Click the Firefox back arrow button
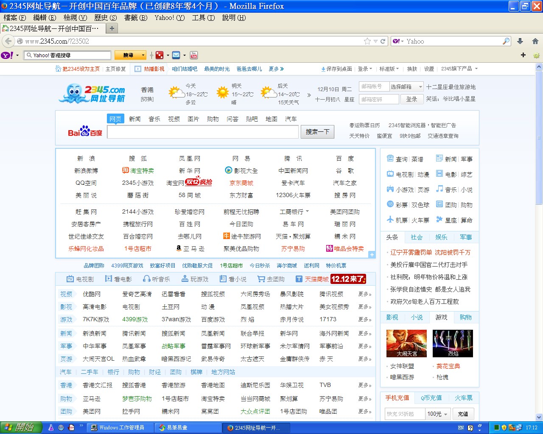Image resolution: width=543 pixels, height=434 pixels. [x=8, y=41]
